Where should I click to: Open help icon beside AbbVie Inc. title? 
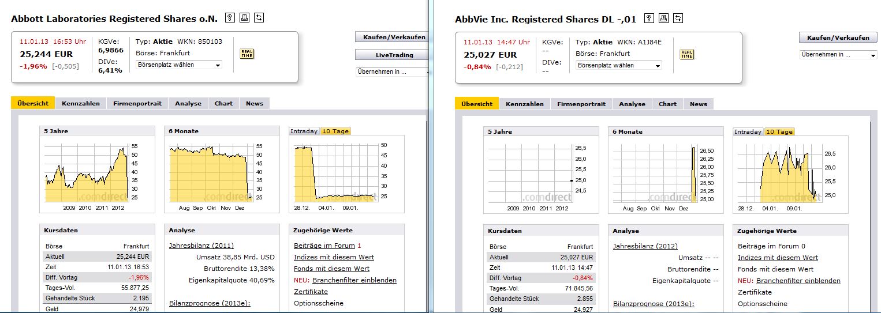coord(649,18)
